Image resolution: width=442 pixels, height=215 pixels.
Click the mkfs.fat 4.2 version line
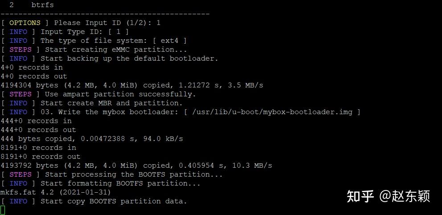56,192
